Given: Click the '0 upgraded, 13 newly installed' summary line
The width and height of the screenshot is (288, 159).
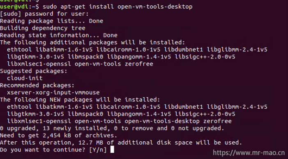Looking at the screenshot, I should (112, 128).
